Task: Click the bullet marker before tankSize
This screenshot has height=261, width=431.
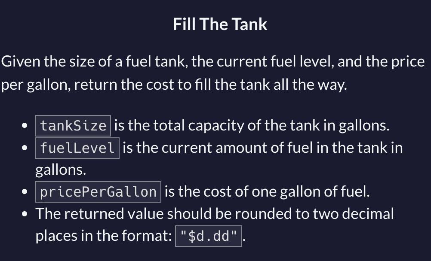Action: pos(25,126)
